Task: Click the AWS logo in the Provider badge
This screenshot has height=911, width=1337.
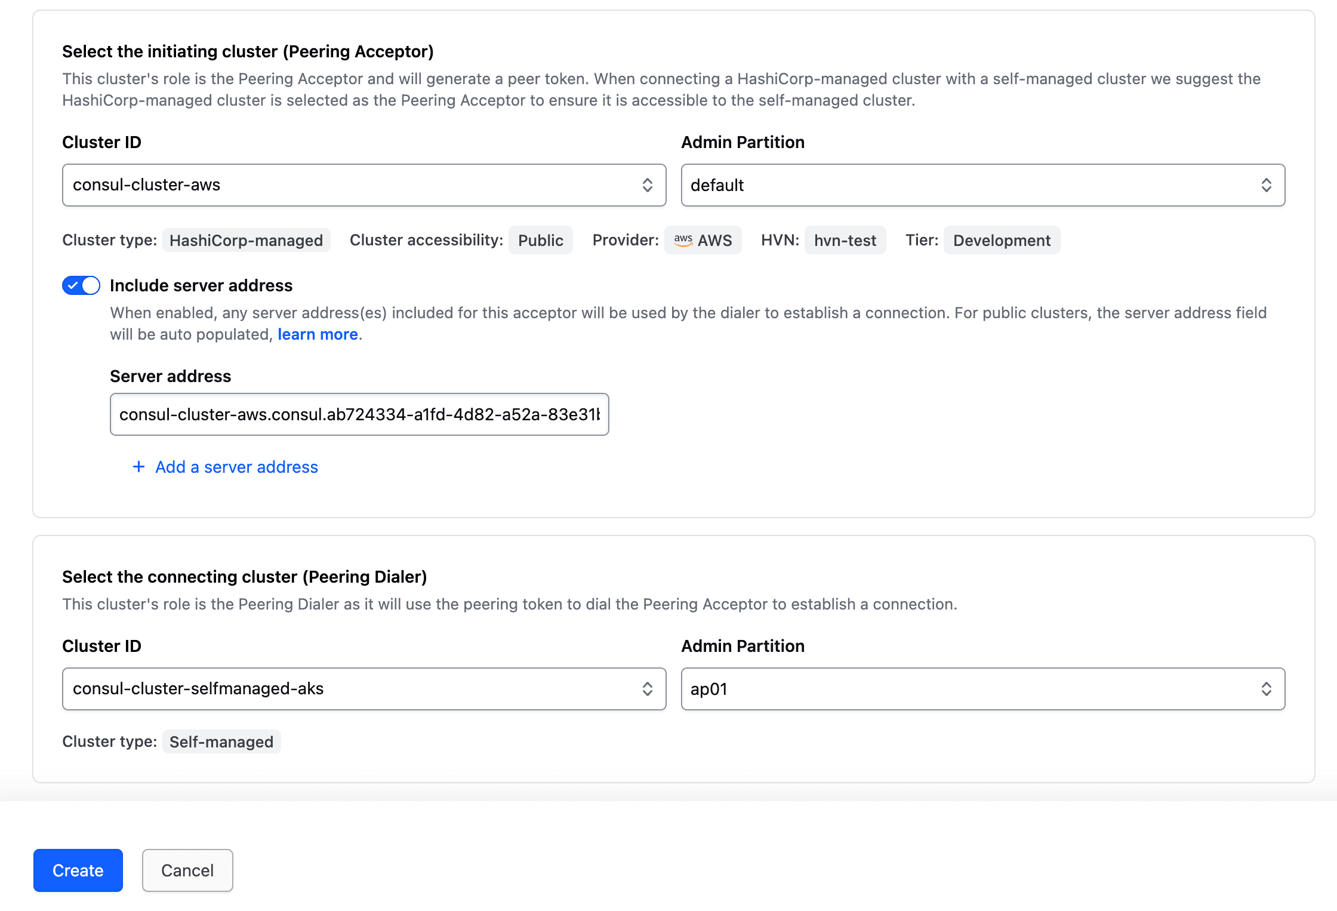Action: pyautogui.click(x=683, y=240)
